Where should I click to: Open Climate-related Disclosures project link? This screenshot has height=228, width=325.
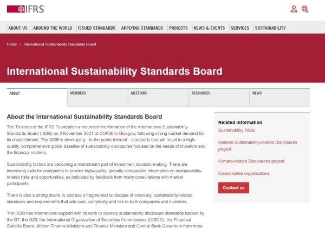click(x=251, y=161)
